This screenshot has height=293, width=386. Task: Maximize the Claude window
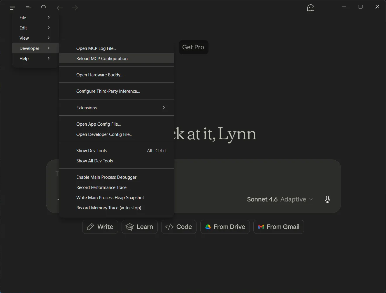tap(360, 6)
